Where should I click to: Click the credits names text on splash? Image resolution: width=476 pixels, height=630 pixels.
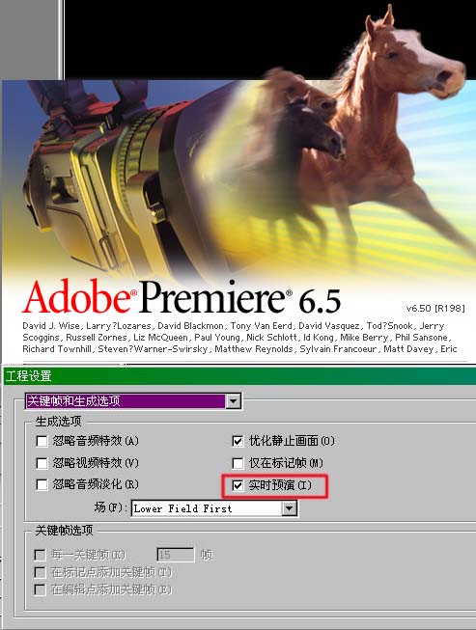point(239,337)
